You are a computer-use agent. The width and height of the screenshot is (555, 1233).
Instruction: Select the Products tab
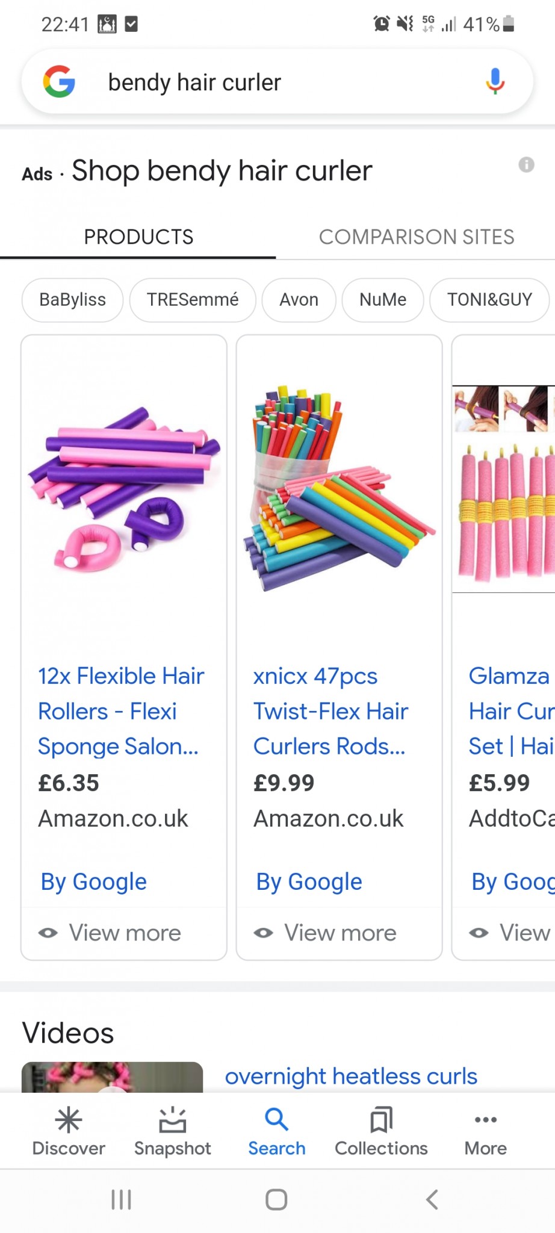138,237
